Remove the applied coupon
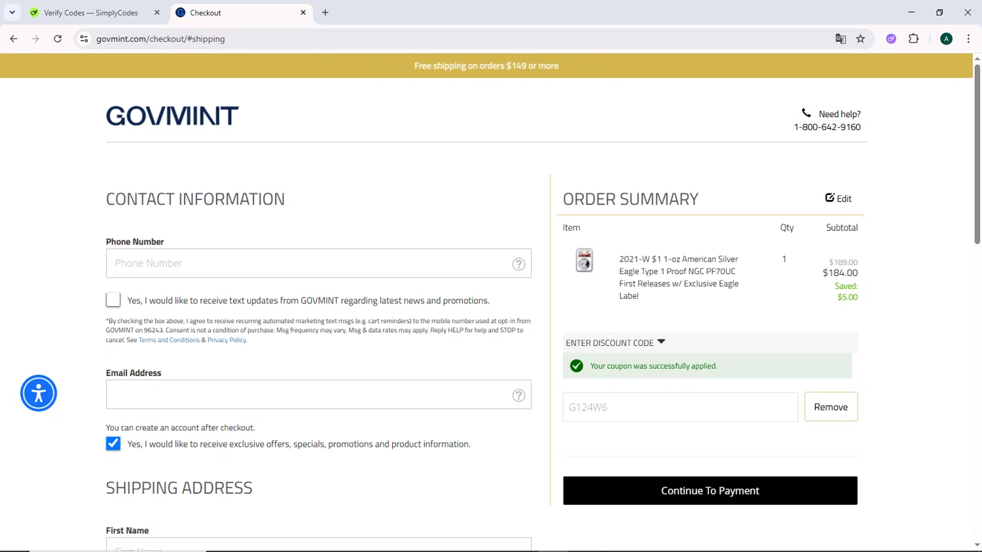The image size is (982, 552). point(831,407)
